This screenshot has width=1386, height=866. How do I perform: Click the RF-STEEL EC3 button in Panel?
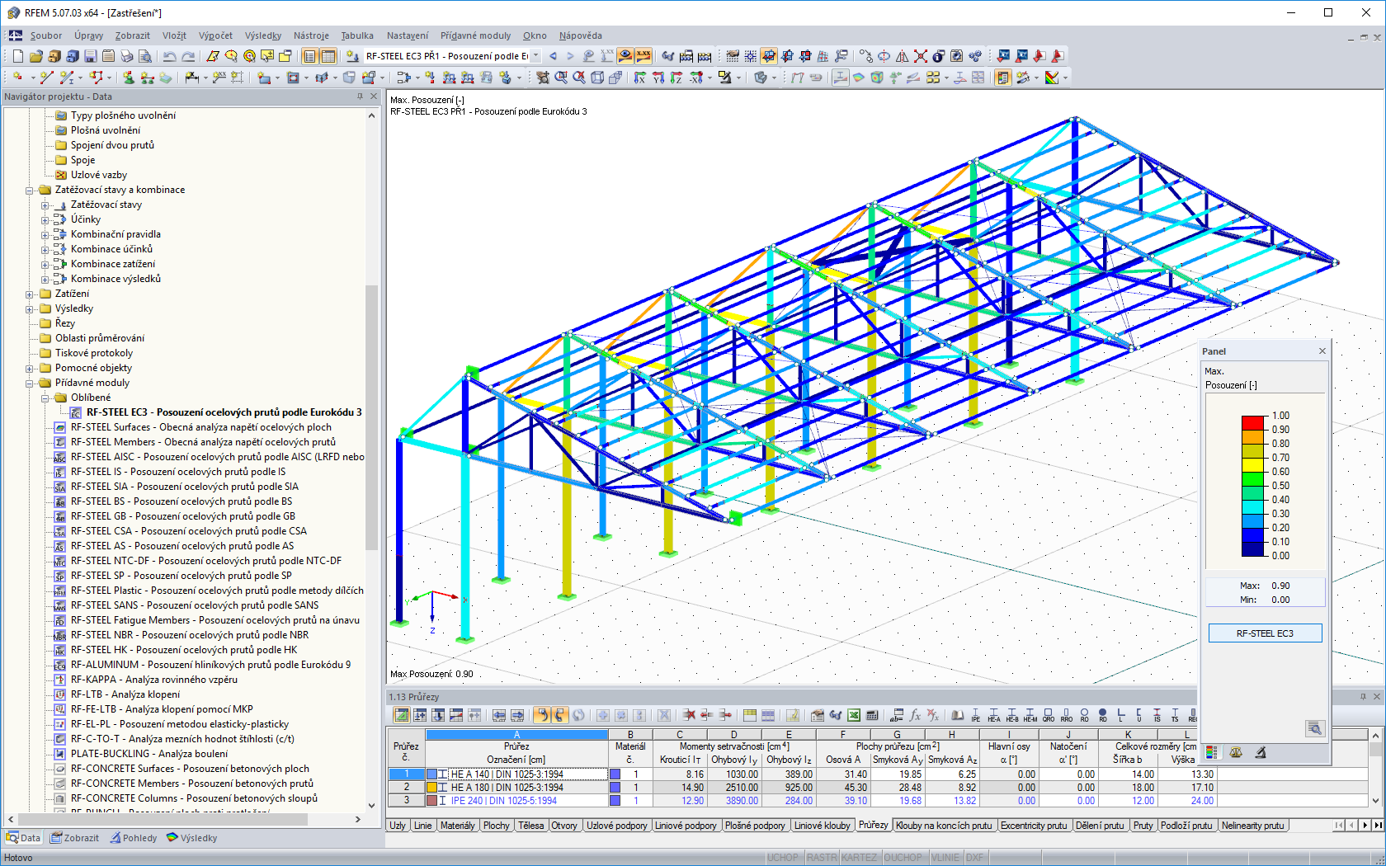pos(1265,633)
